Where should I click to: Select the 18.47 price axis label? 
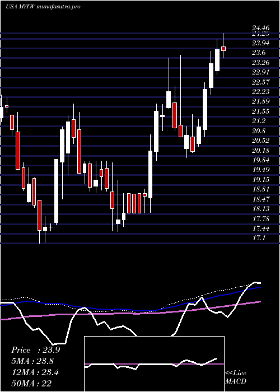[x=261, y=199]
